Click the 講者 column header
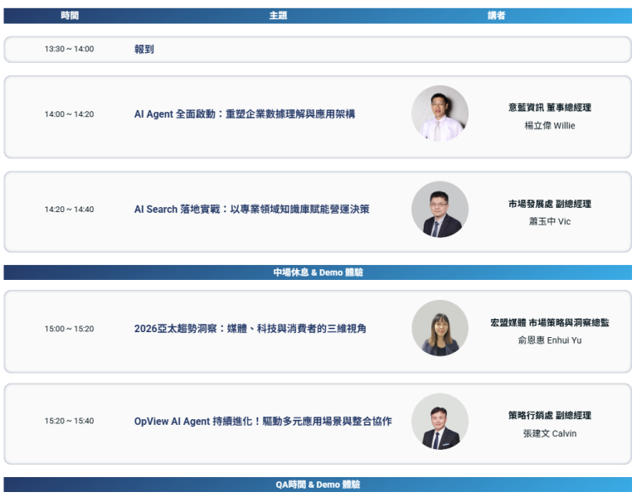637x497 pixels. [496, 16]
